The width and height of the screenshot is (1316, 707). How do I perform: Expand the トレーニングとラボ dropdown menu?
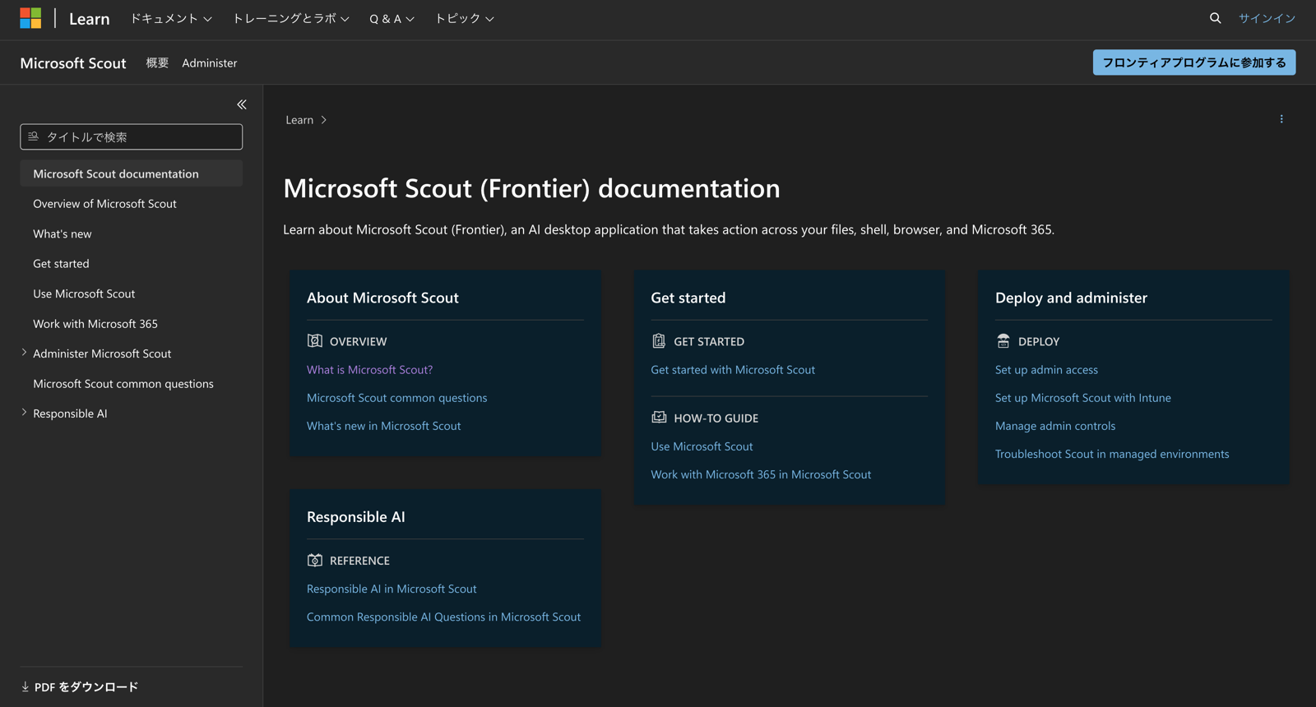[x=291, y=18]
